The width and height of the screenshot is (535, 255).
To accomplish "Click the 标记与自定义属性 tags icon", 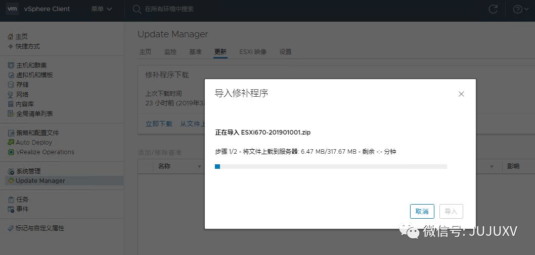I will click(x=11, y=228).
